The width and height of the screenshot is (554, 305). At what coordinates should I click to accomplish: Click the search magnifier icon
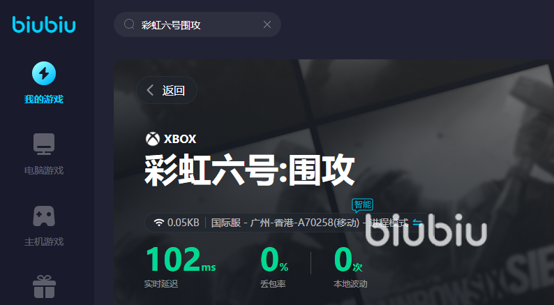click(129, 24)
